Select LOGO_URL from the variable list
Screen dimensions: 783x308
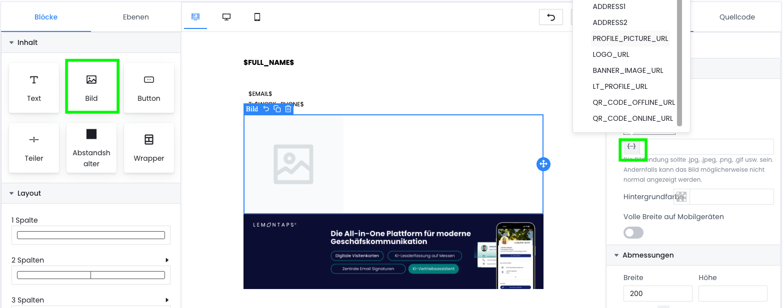tap(610, 54)
